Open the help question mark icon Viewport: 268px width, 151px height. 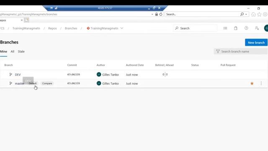[246, 28]
